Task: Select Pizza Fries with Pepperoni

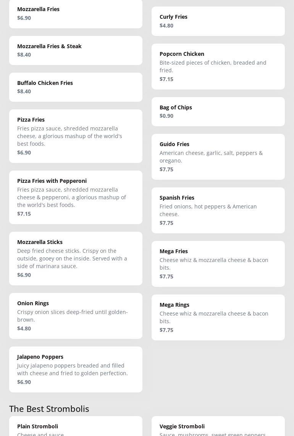Action: pyautogui.click(x=76, y=197)
